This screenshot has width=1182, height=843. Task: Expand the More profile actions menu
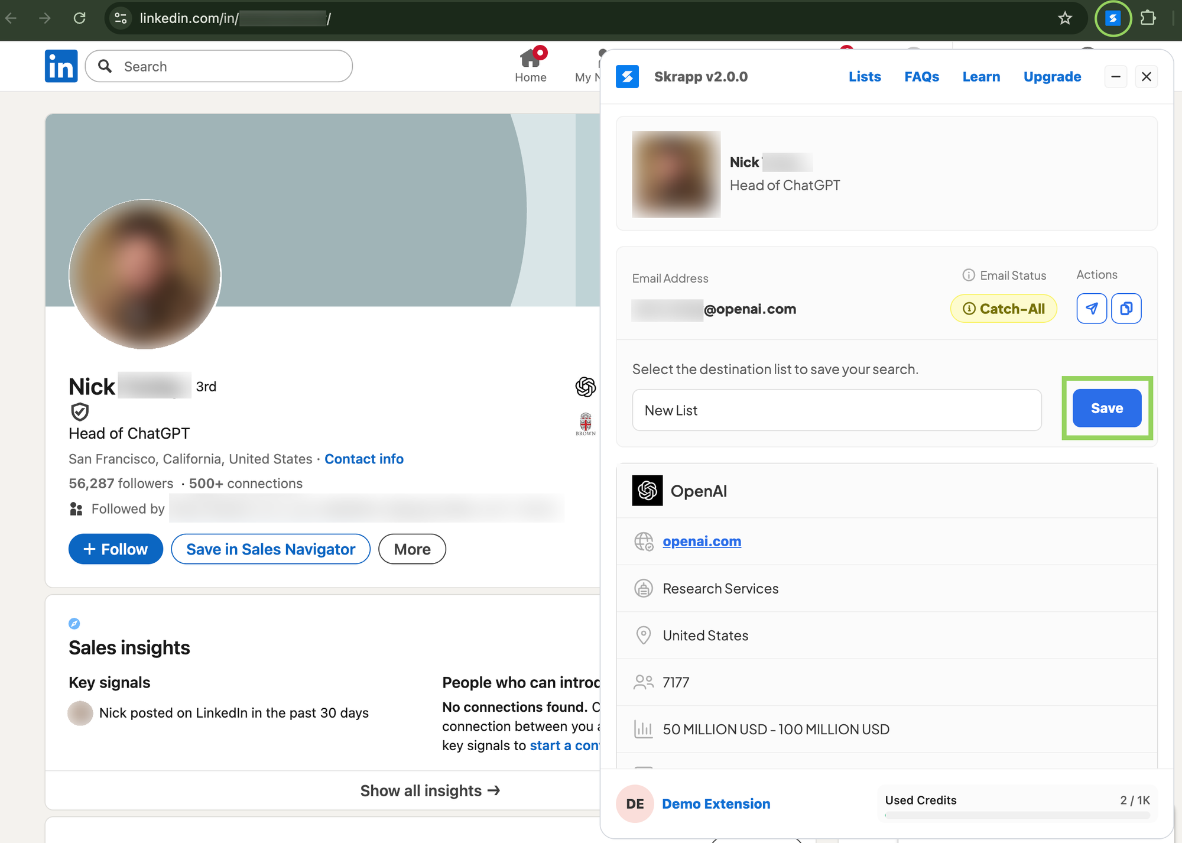[412, 549]
